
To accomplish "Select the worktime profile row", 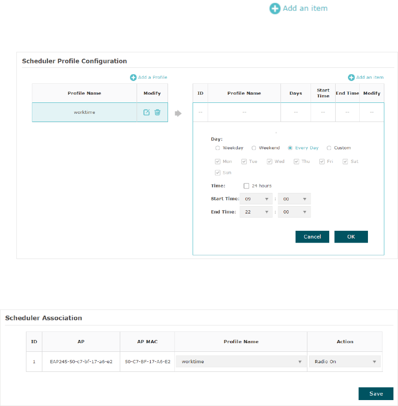I will (100, 112).
